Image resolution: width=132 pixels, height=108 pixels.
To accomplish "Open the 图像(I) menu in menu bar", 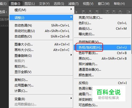I will pyautogui.click(x=16, y=4).
